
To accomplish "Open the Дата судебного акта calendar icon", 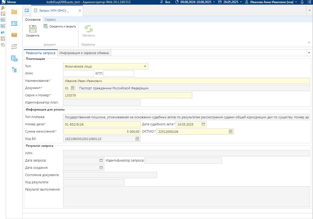I will 203,124.
